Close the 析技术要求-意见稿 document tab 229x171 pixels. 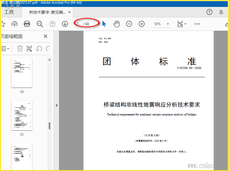tap(70, 12)
